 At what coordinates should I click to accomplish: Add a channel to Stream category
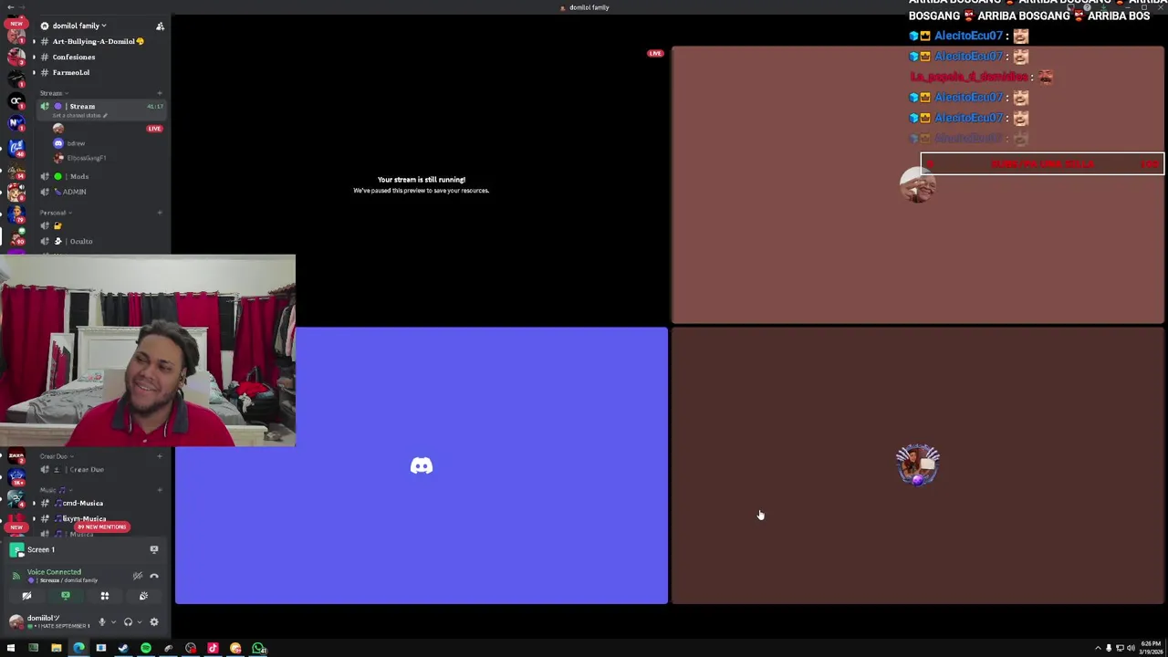click(x=160, y=93)
